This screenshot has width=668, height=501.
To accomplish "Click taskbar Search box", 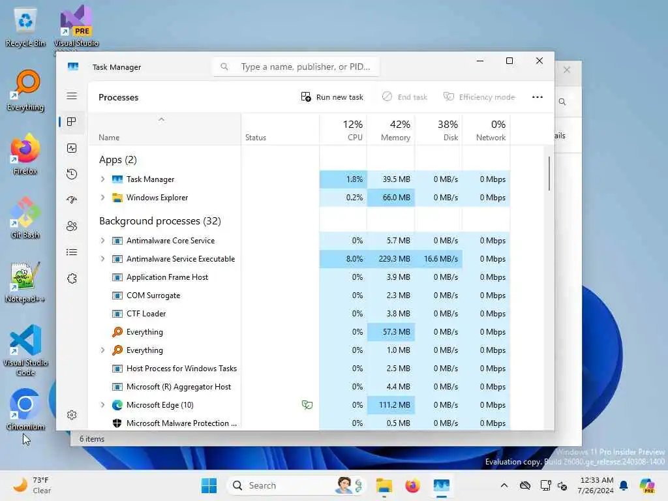I will click(297, 485).
